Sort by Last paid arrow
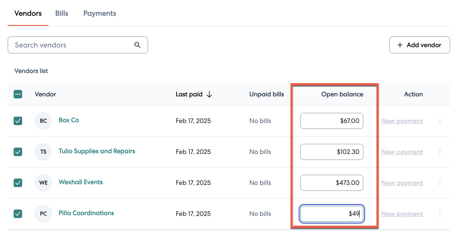The height and width of the screenshot is (235, 454). (209, 95)
